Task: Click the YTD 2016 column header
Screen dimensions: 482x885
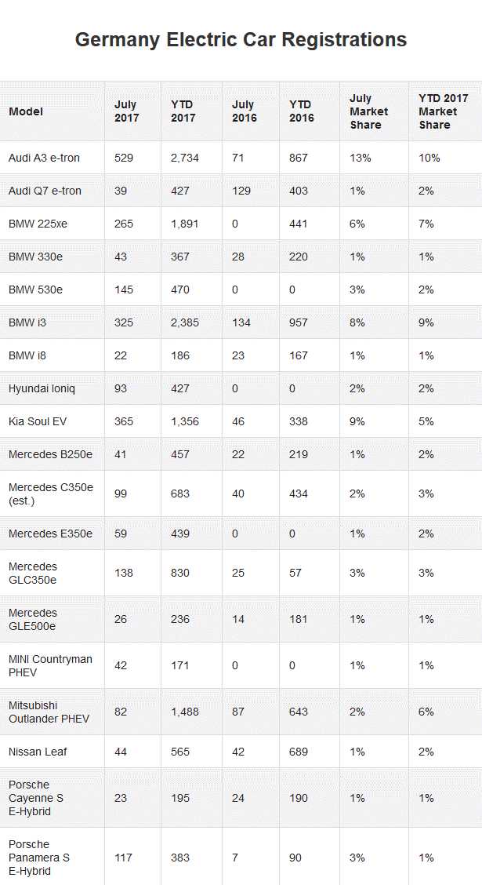Action: click(301, 111)
